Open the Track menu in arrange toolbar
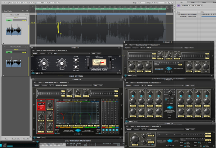 coord(29,3)
